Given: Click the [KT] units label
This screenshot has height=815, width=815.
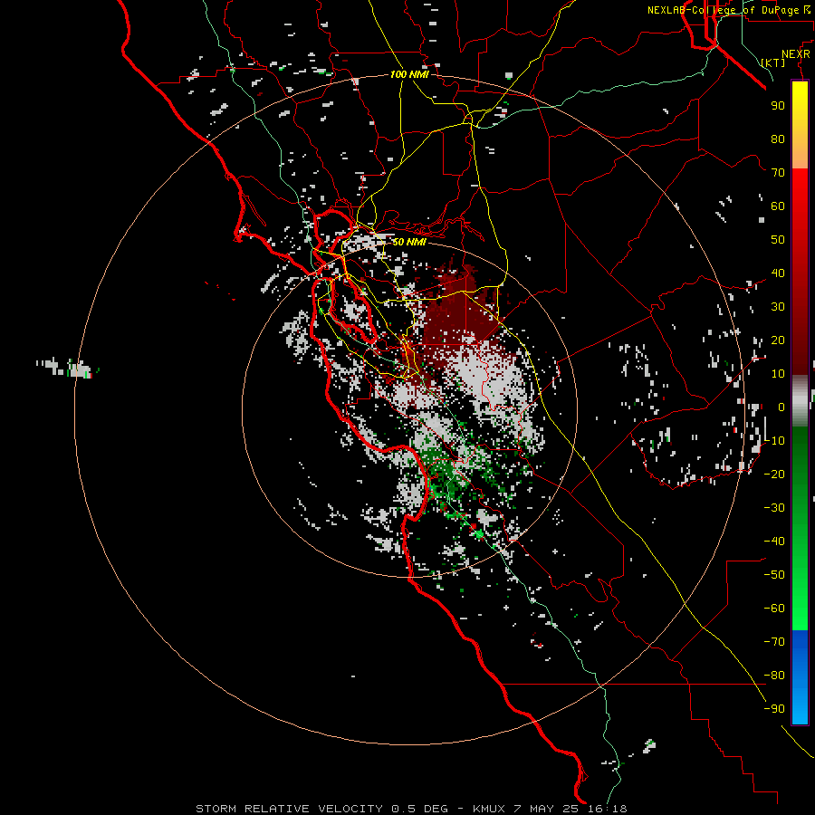Looking at the screenshot, I should coord(772,62).
